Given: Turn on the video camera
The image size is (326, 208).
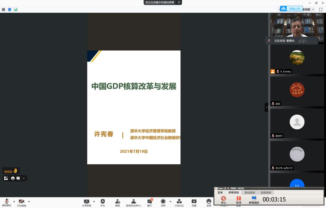Looking at the screenshot, I should coord(22,202).
